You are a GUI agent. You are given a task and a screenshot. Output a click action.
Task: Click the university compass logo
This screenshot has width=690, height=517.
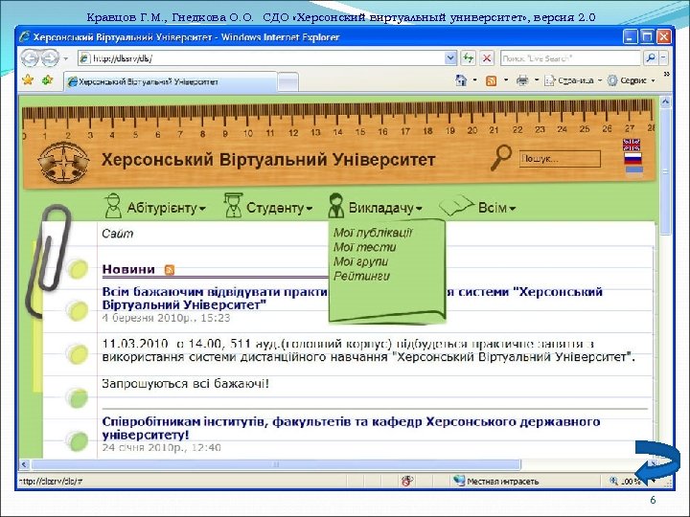pyautogui.click(x=64, y=163)
